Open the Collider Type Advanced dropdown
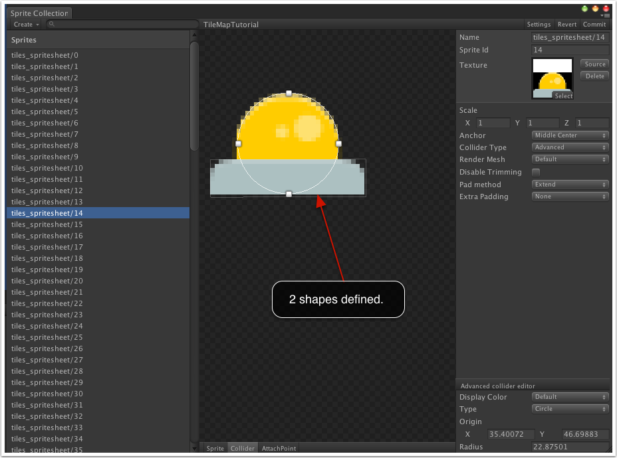 pos(570,147)
